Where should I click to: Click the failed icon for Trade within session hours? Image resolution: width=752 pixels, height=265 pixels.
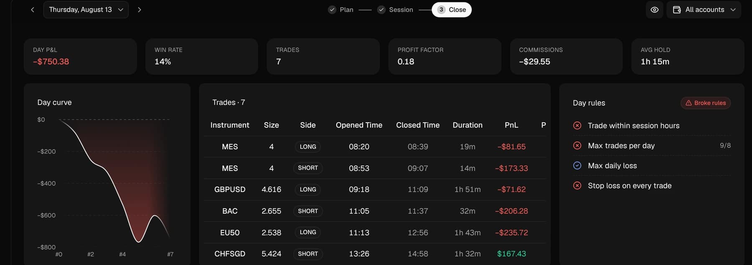pyautogui.click(x=577, y=126)
